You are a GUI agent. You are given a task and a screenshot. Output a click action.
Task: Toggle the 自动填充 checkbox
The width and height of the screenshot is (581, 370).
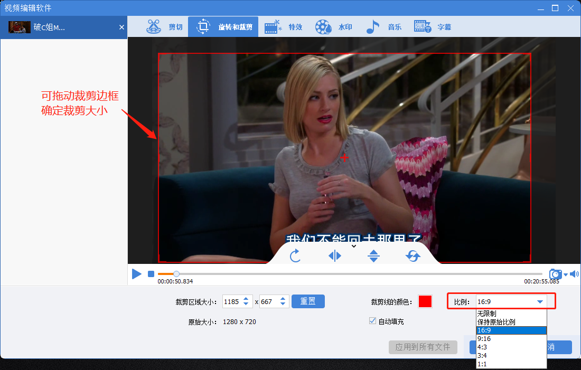(372, 321)
